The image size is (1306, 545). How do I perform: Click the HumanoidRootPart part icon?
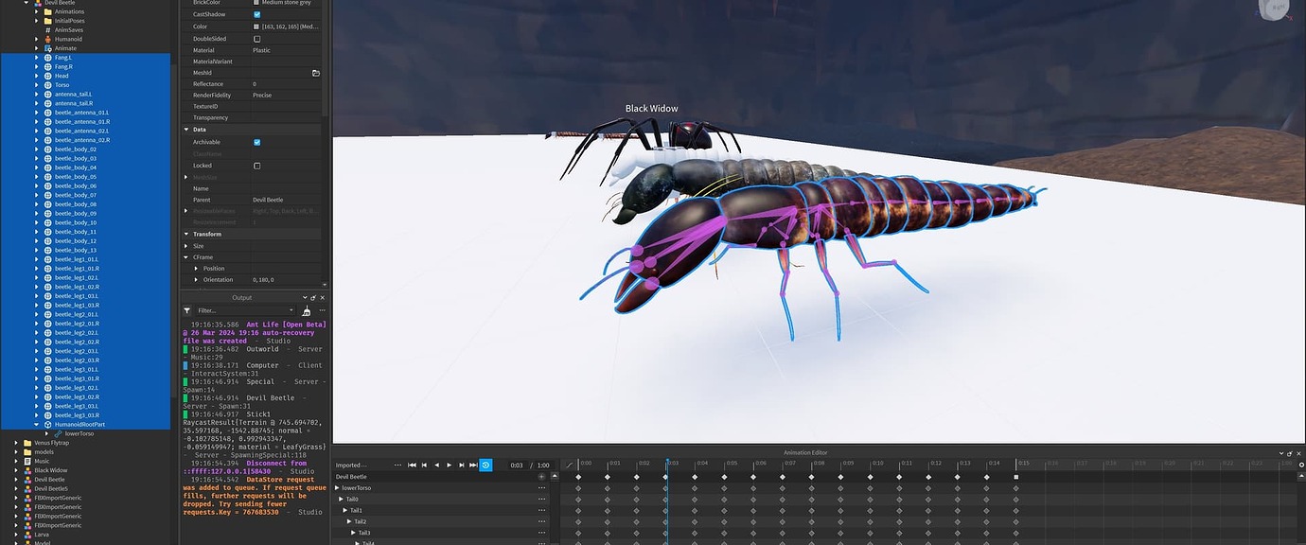(x=48, y=424)
